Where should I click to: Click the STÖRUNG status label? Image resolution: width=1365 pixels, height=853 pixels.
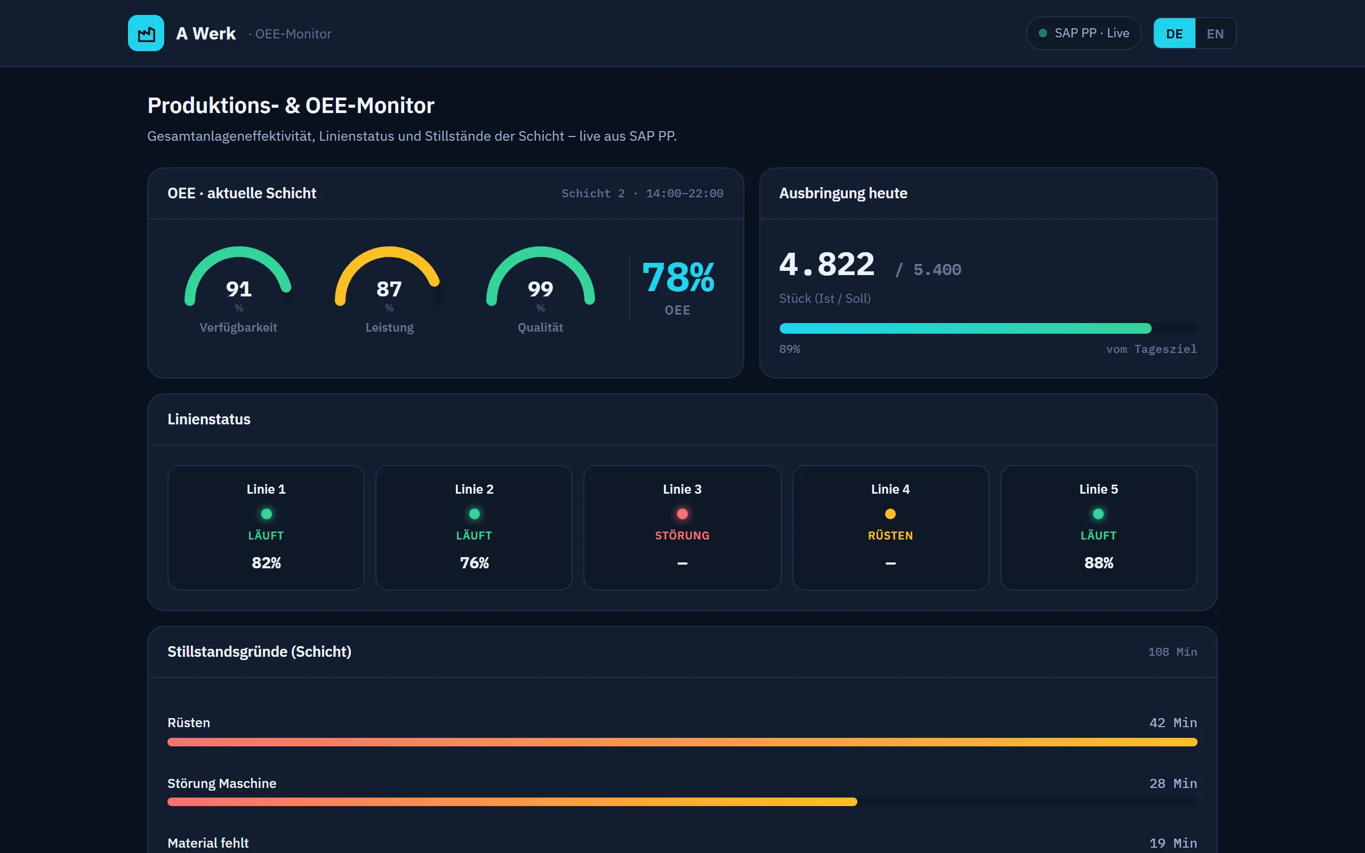point(682,535)
